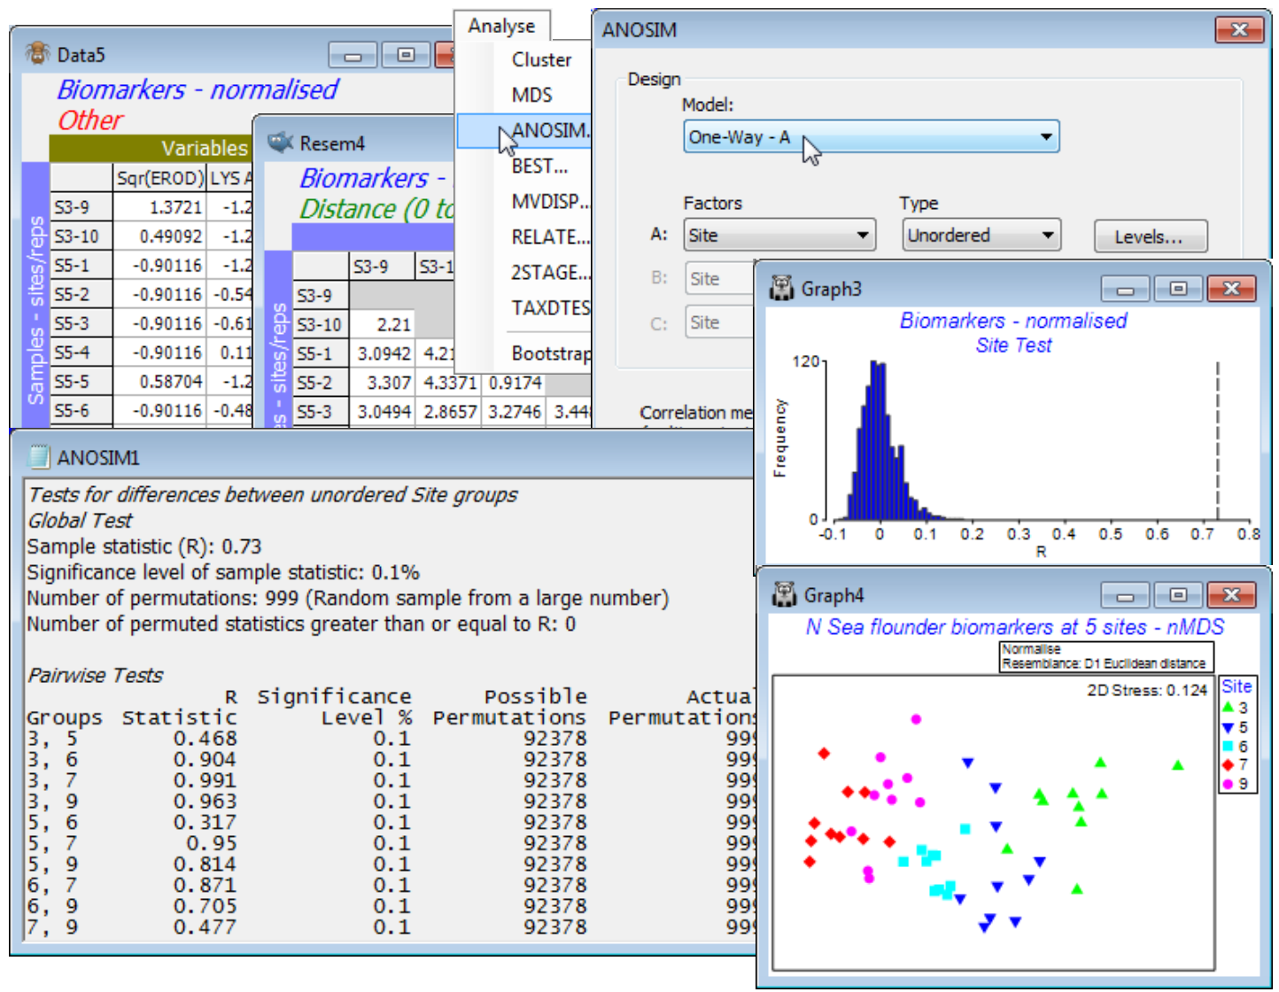Click pairwise row 3, 7 statistic 0.991
Viewport: 1279px width, 992px height.
click(x=205, y=780)
